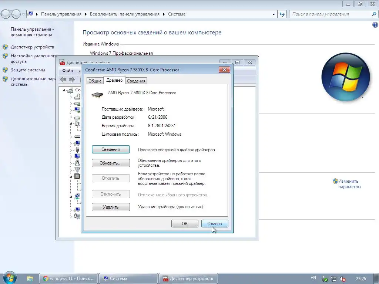Image resolution: width=379 pixels, height=284 pixels.
Task: Click the shield icon next to Диспетчер устройств
Action: tap(5, 47)
